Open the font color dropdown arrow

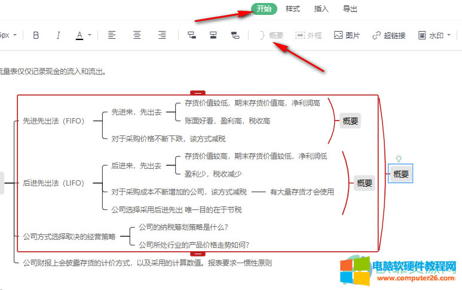pyautogui.click(x=90, y=35)
